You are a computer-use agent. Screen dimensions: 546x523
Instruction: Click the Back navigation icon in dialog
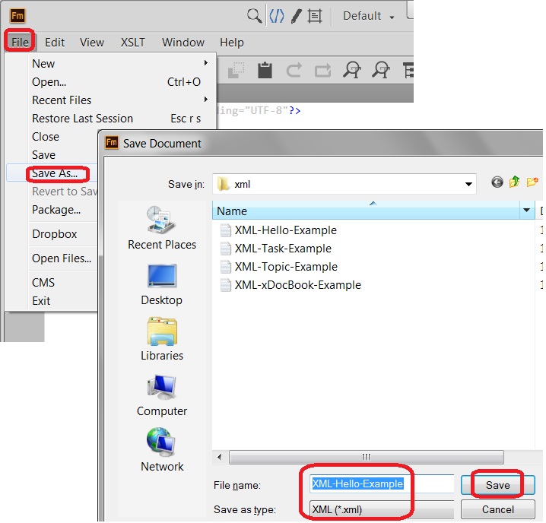coord(497,182)
